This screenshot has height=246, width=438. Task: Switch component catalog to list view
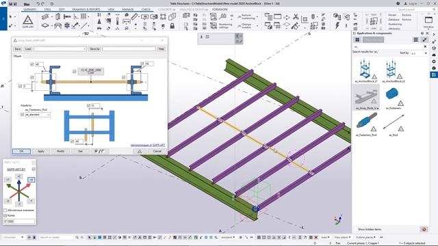click(415, 40)
